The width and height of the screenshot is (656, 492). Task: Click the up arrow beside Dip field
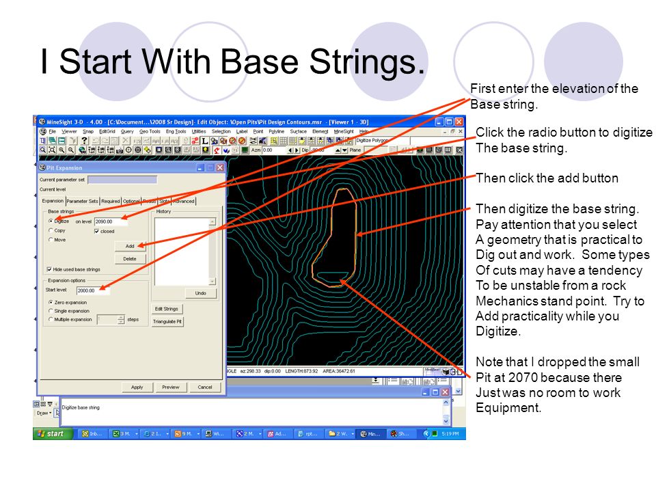coord(338,150)
